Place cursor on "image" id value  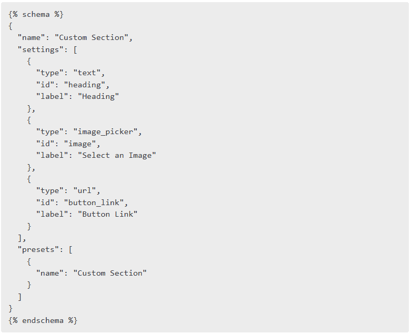pyautogui.click(x=79, y=144)
